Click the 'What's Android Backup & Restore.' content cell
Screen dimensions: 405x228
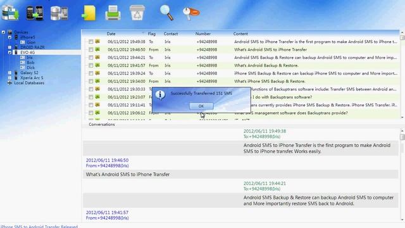pos(266,65)
